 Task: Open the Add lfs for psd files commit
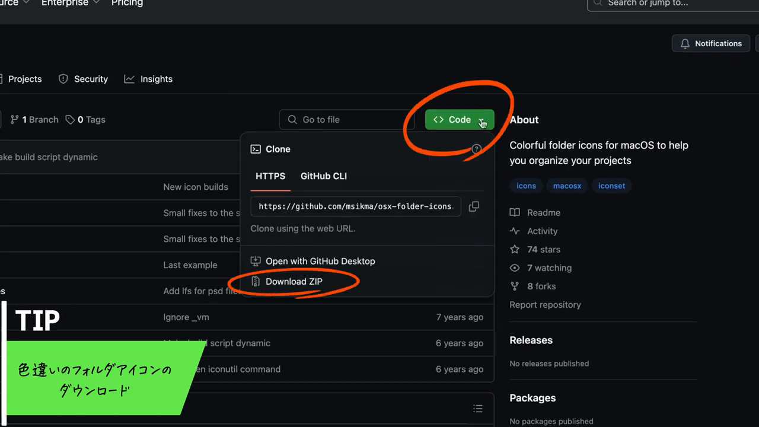click(201, 291)
